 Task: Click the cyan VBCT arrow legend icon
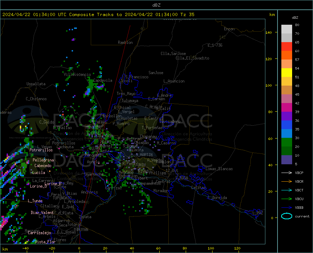click(287, 190)
